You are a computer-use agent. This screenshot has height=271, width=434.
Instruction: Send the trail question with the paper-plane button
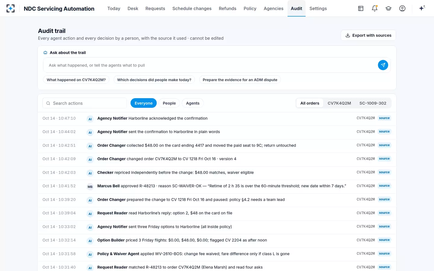pyautogui.click(x=383, y=65)
